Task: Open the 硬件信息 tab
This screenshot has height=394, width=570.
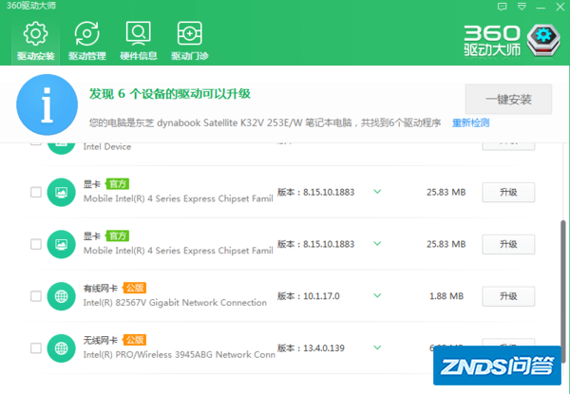Action: coord(139,41)
